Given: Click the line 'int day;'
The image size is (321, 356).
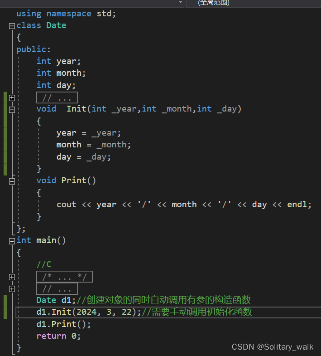Looking at the screenshot, I should point(56,85).
